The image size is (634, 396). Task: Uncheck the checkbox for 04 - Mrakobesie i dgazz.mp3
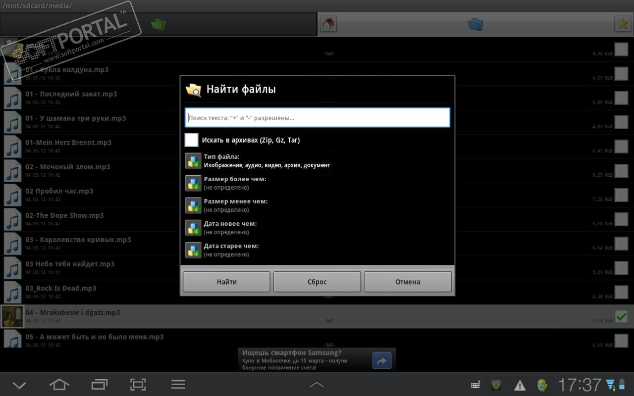(x=621, y=316)
